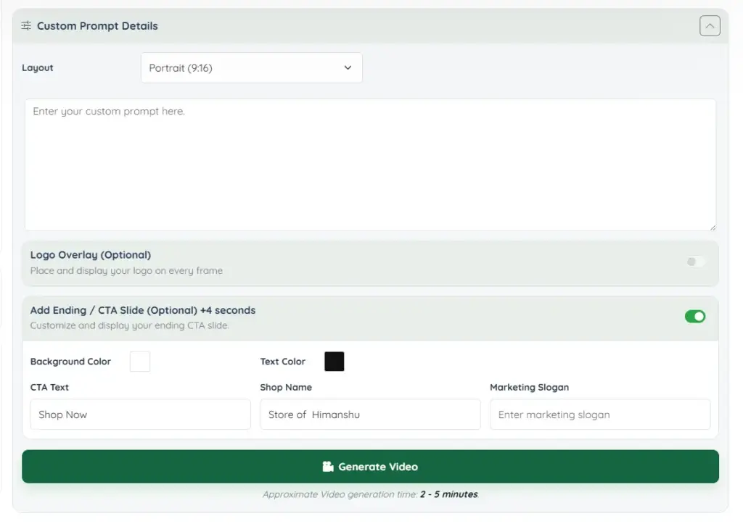Collapse the Custom Prompt Details panel
The width and height of the screenshot is (743, 529).
tap(710, 26)
